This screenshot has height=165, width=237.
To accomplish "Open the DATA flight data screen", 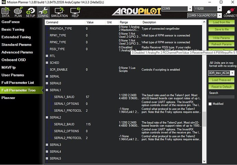I will point(5,12).
